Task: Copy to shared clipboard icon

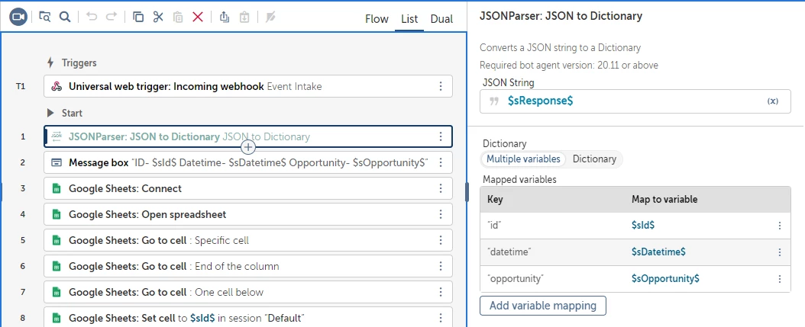Action: (225, 17)
